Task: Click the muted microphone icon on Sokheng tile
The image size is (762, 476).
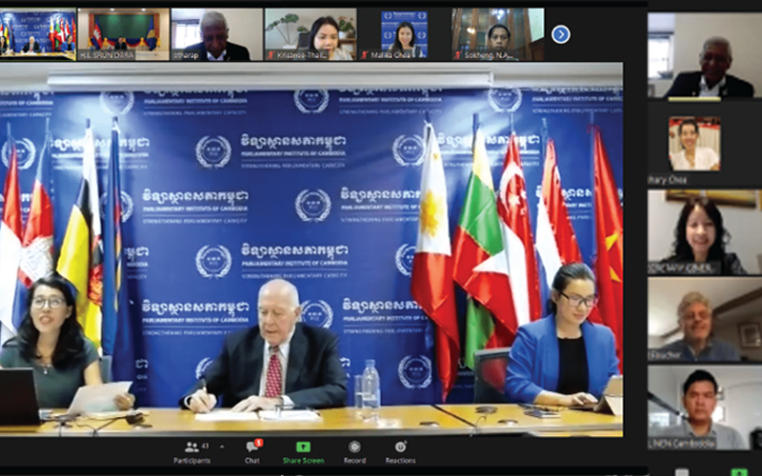Action: tap(458, 55)
